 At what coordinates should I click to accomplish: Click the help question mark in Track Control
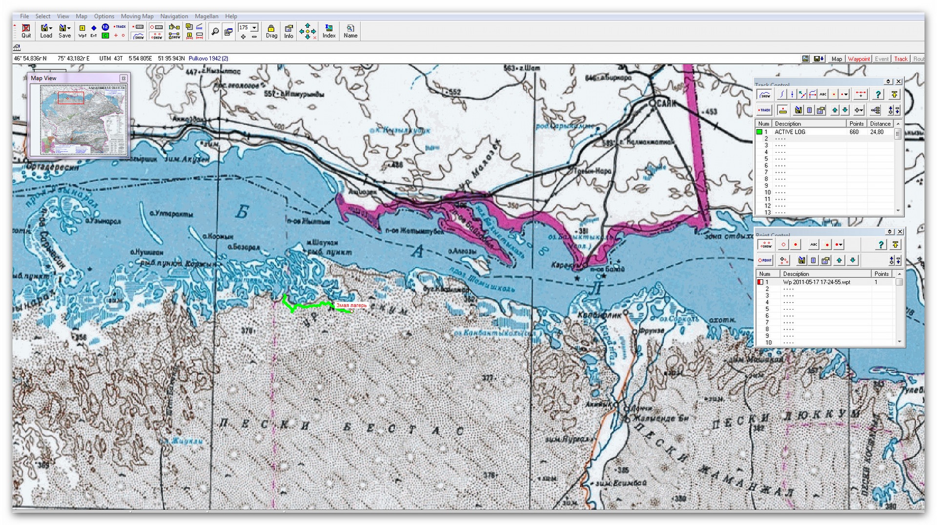pos(878,95)
